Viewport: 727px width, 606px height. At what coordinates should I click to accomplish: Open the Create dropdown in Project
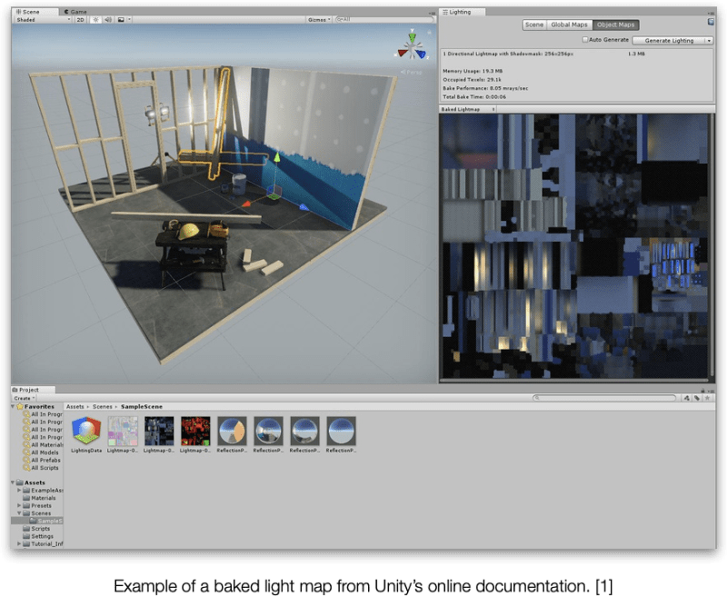[25, 398]
